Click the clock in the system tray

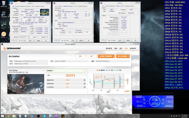[184, 116]
